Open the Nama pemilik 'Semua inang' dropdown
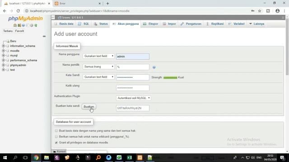 click(98, 67)
